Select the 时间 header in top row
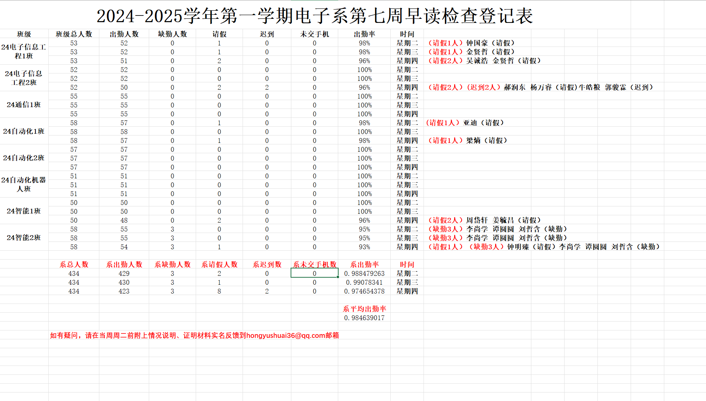Viewport: 706px width, 401px height. pyautogui.click(x=407, y=34)
